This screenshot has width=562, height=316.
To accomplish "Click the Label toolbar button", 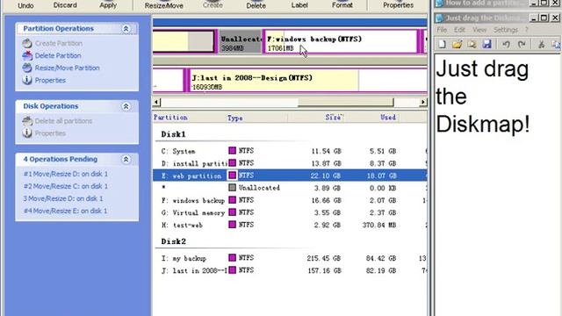I will (299, 5).
